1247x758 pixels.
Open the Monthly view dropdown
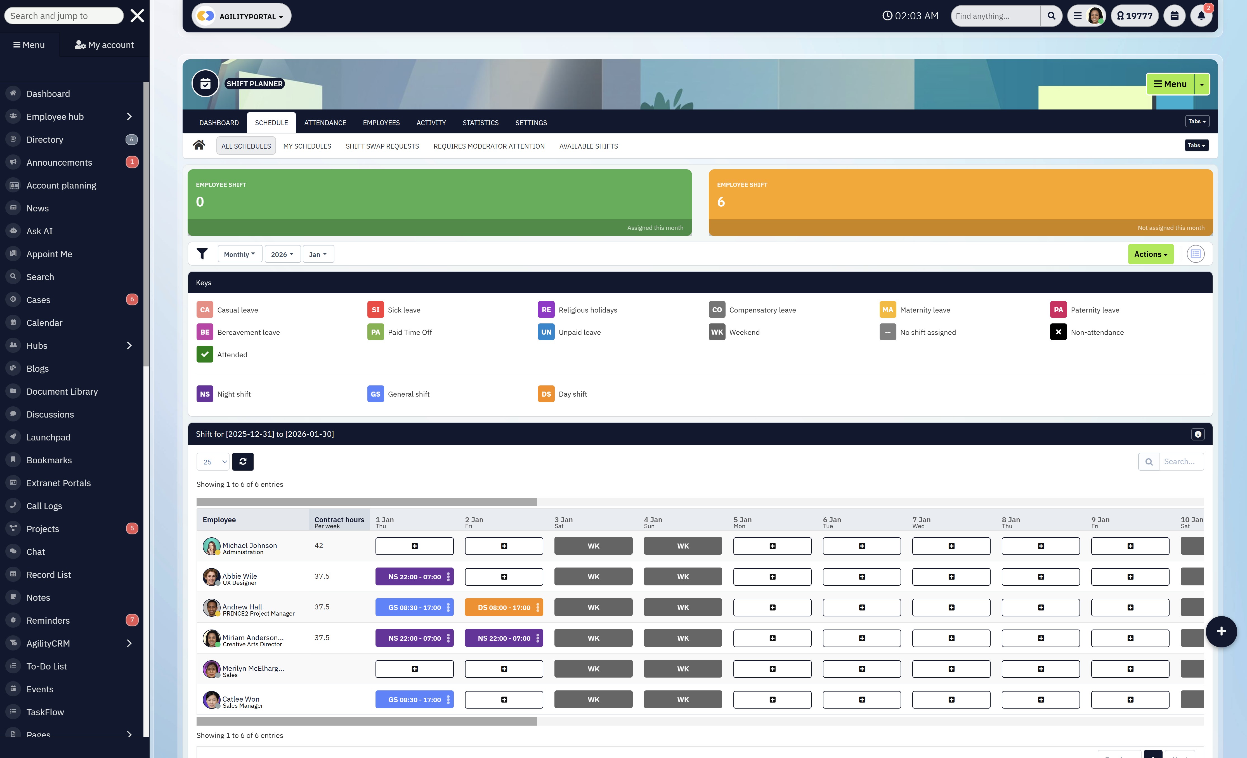pos(239,254)
